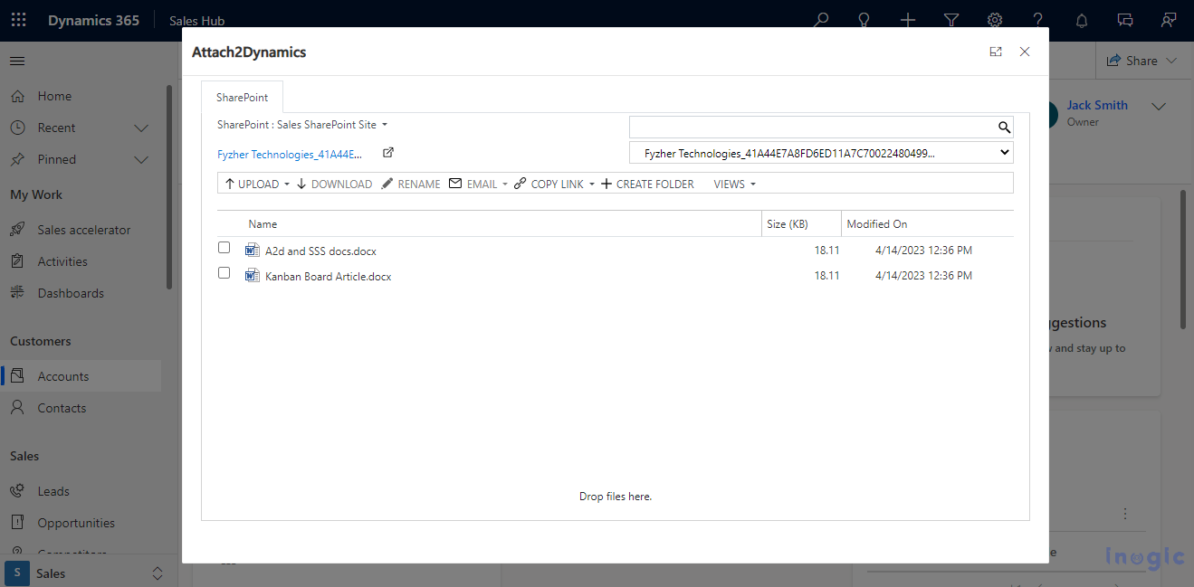The width and height of the screenshot is (1194, 587).
Task: Click the search magnifier in the dialog
Action: 1004,128
